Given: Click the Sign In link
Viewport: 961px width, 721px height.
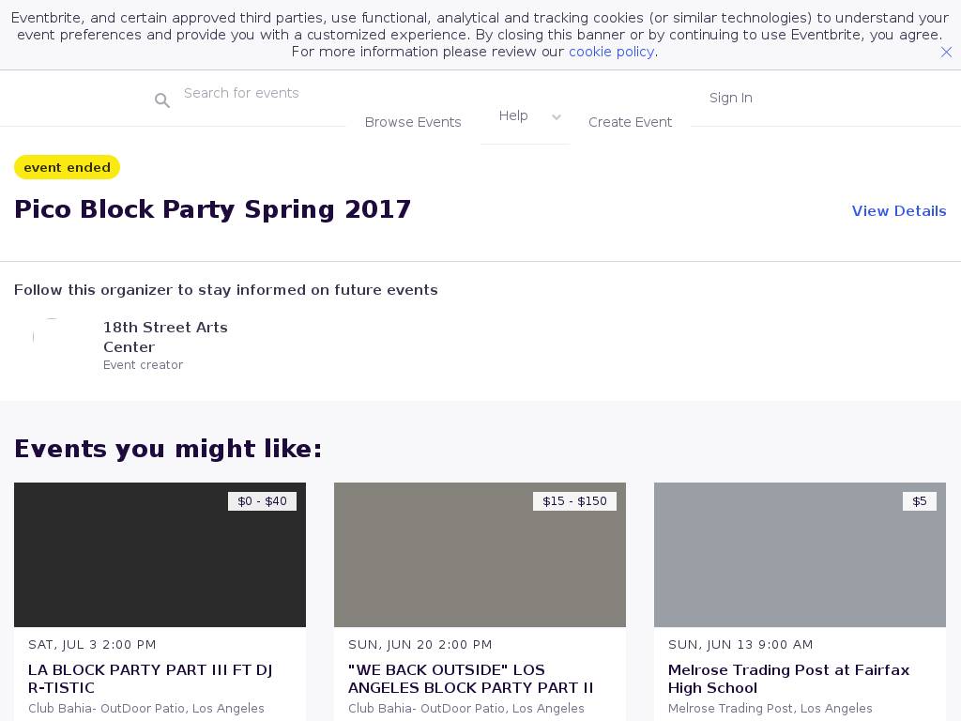Looking at the screenshot, I should [730, 98].
